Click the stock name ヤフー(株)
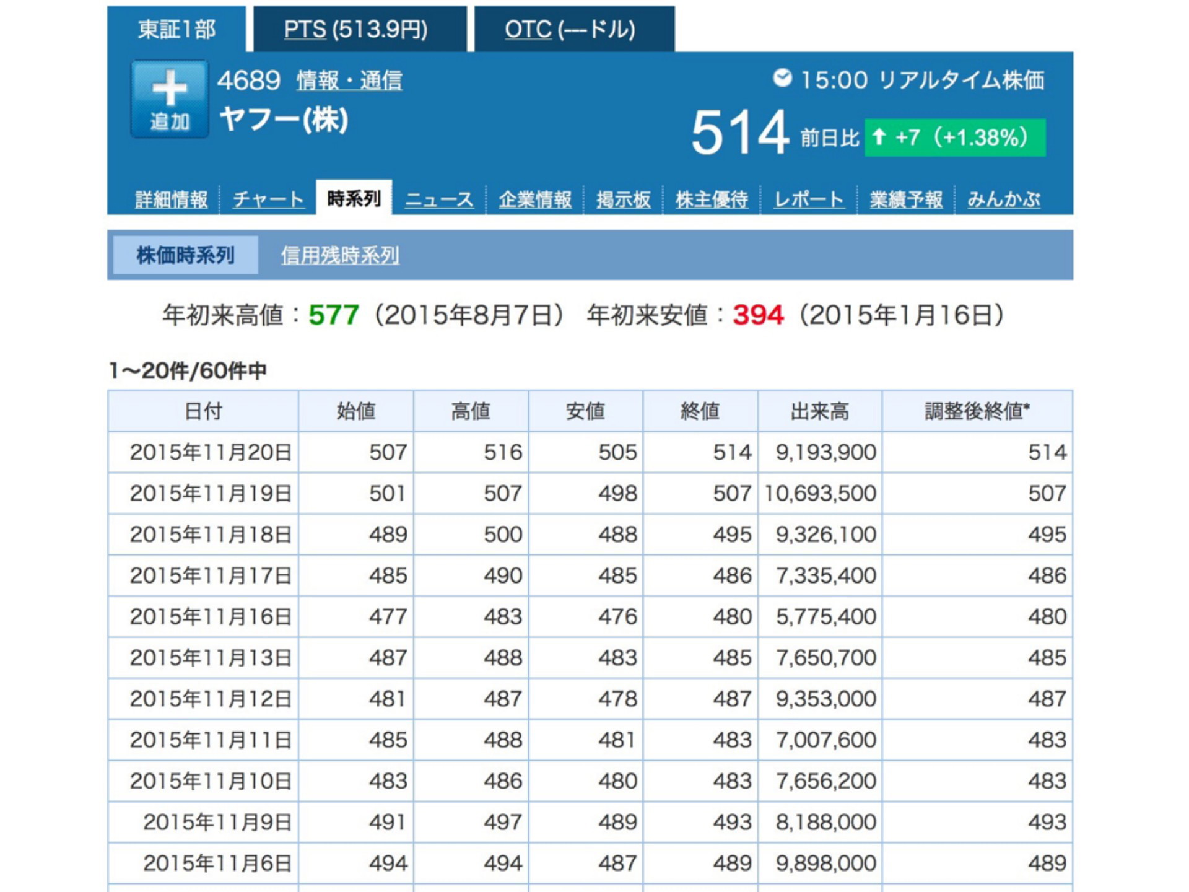The image size is (1189, 892). (284, 120)
